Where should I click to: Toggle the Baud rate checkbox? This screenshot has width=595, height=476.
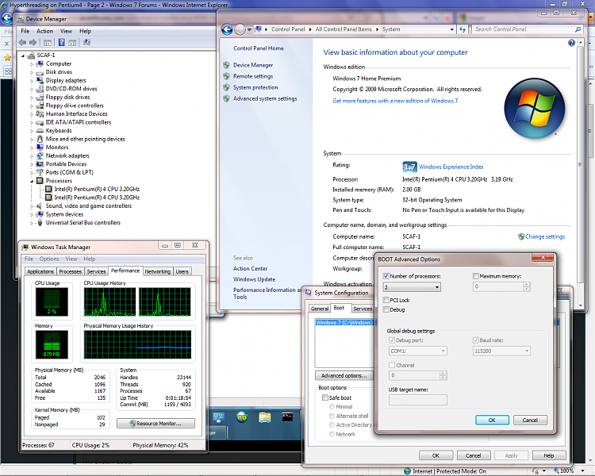tap(475, 340)
